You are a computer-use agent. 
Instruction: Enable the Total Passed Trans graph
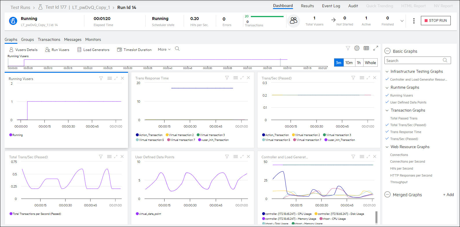[404, 118]
